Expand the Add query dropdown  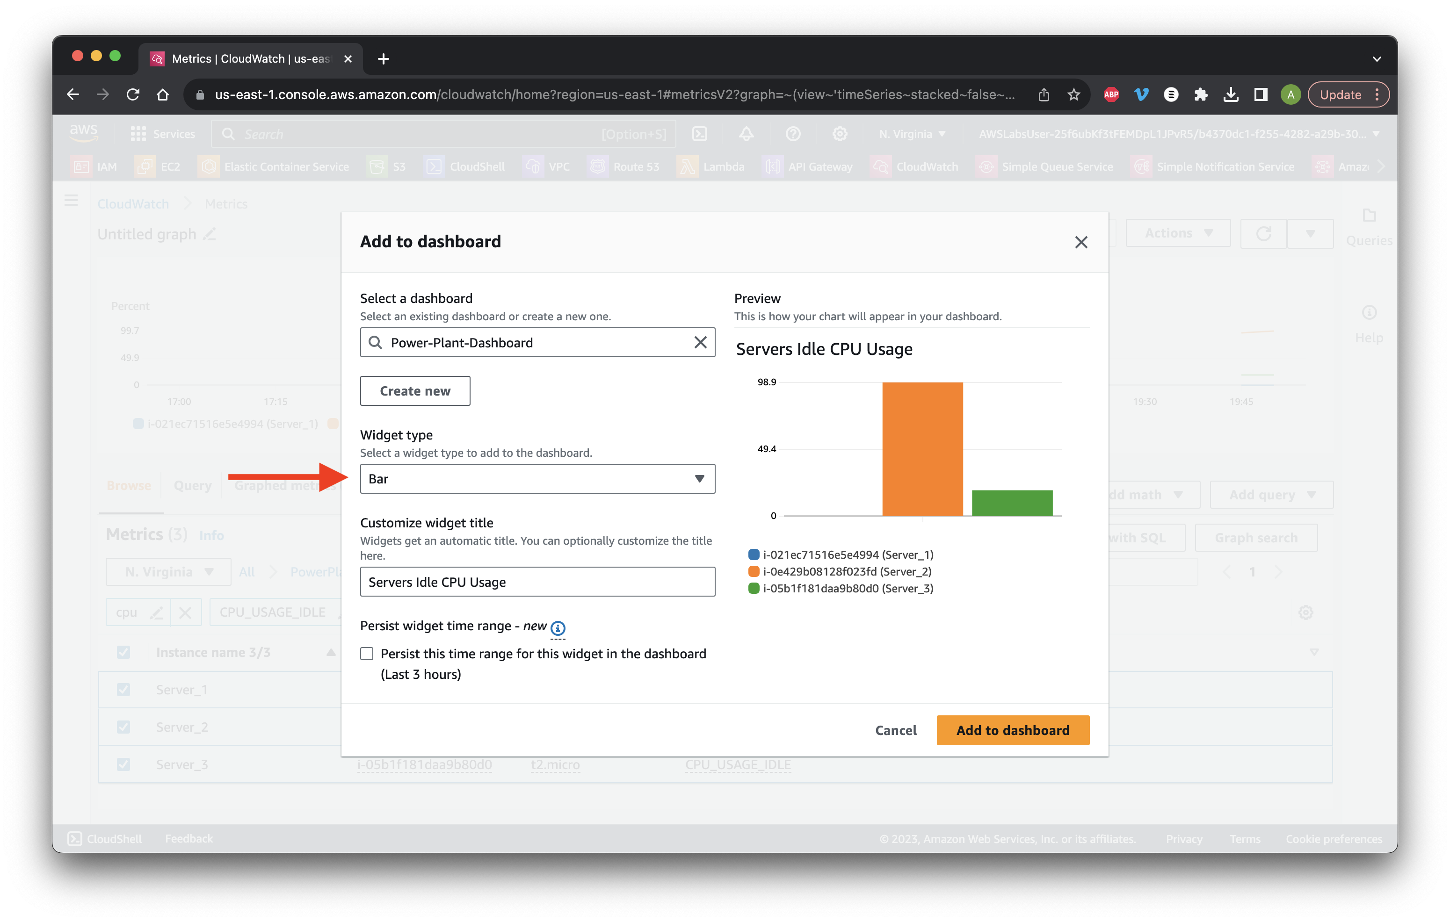1272,495
